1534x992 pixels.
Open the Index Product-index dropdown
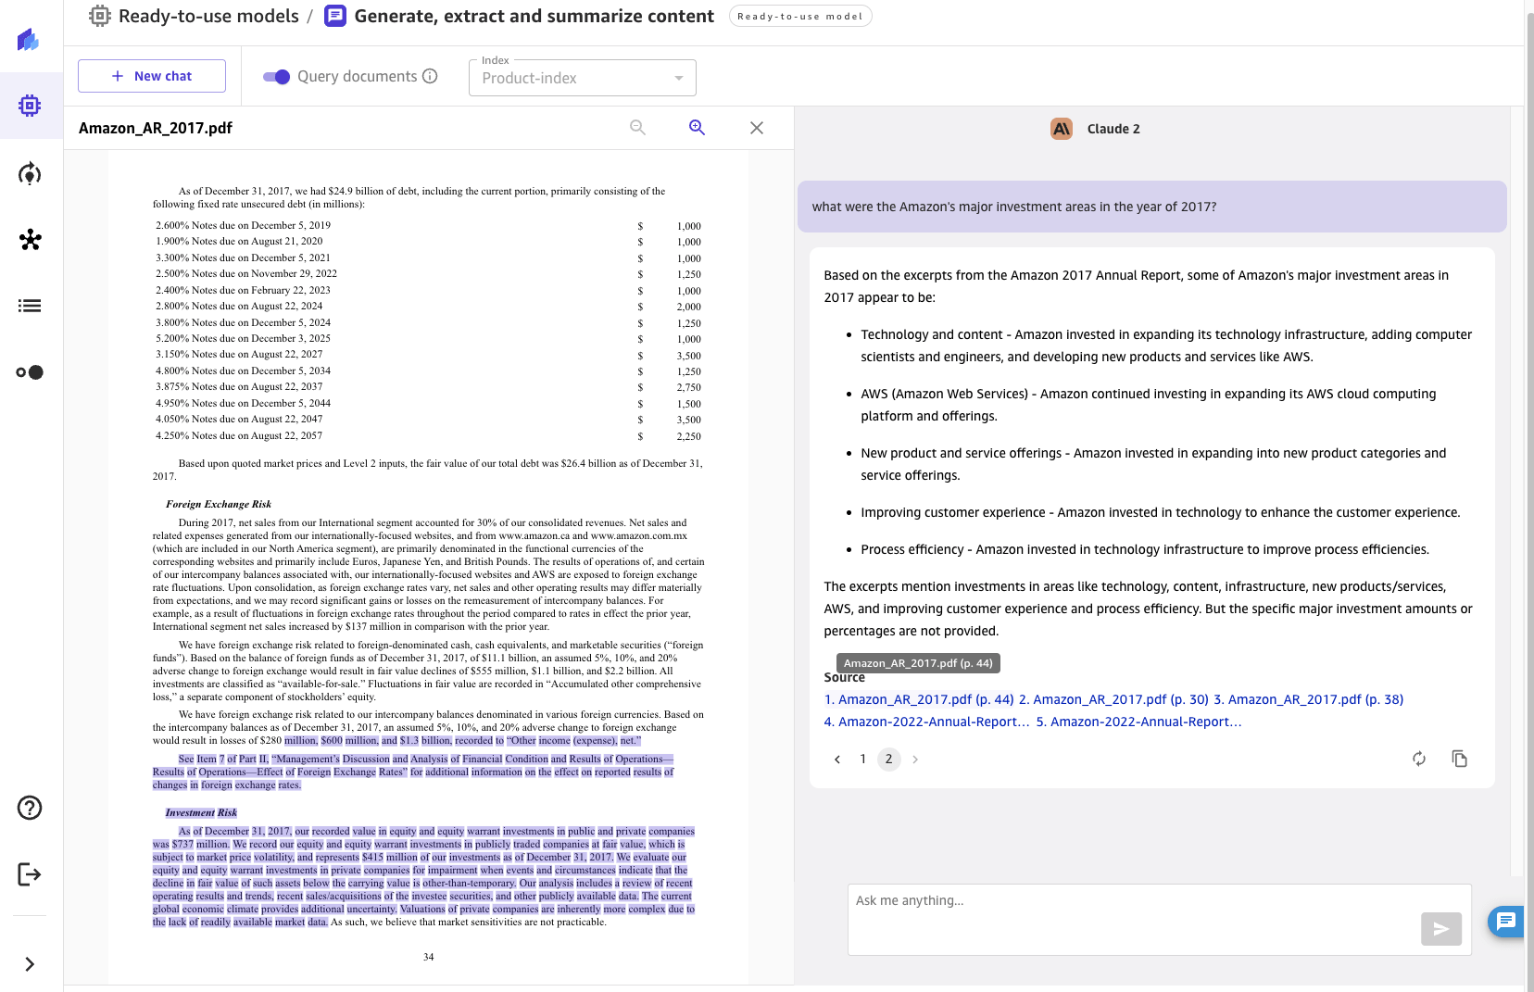583,78
